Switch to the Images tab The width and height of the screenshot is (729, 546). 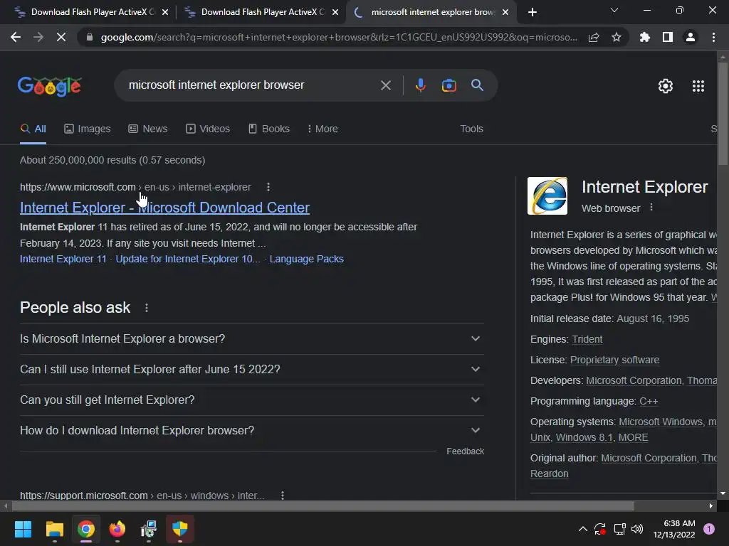pos(88,129)
